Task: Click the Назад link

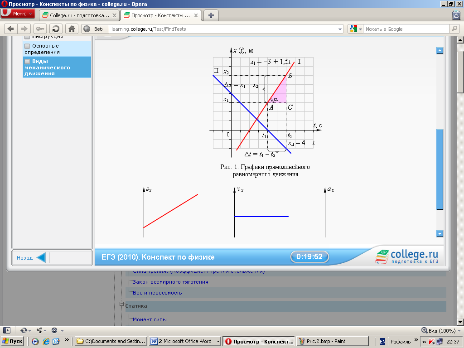Action: (24, 258)
